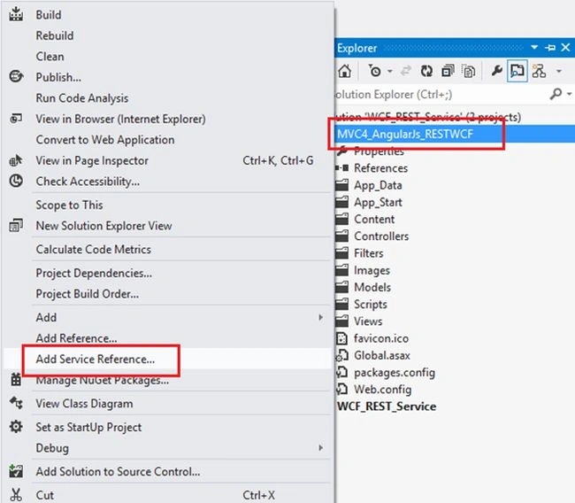Click the Publish globe icon
Image resolution: width=575 pixels, height=503 pixels.
pos(16,76)
